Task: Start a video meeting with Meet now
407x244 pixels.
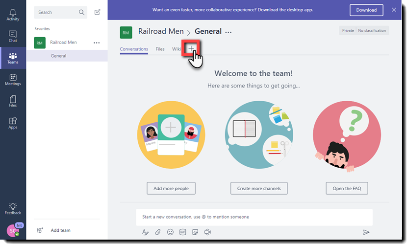Action: [207, 232]
